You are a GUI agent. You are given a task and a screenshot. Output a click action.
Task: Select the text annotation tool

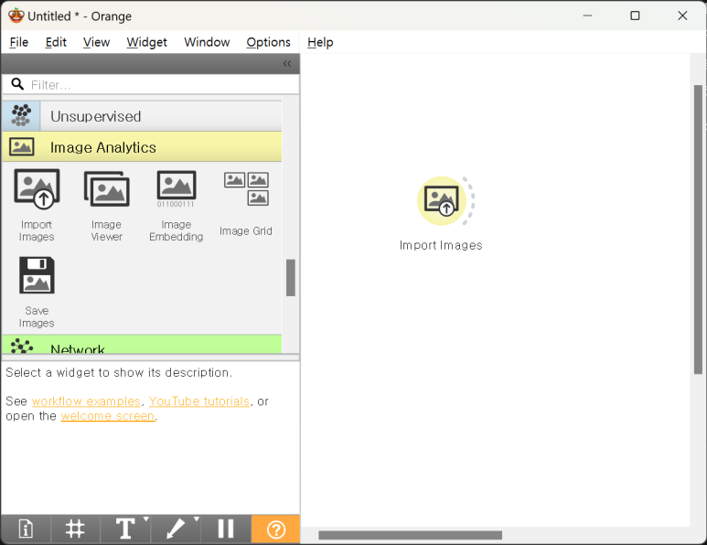point(124,529)
